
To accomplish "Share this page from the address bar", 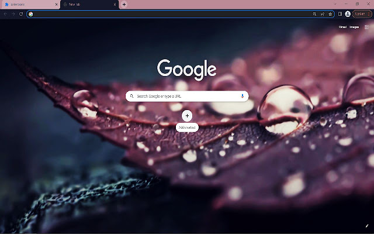I will [323, 14].
